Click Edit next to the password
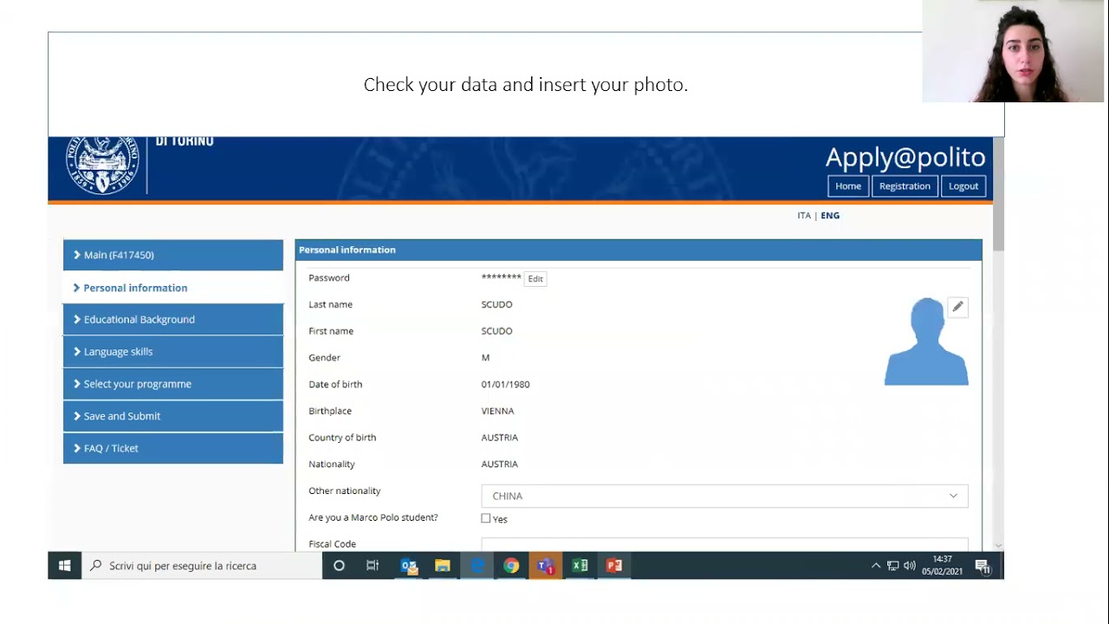Screen dimensions: 1109x624 [x=535, y=279]
